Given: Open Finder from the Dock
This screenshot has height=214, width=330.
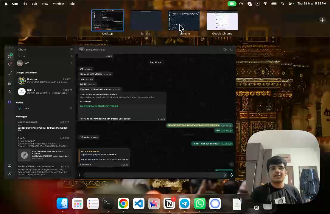Looking at the screenshot, I should [x=63, y=203].
